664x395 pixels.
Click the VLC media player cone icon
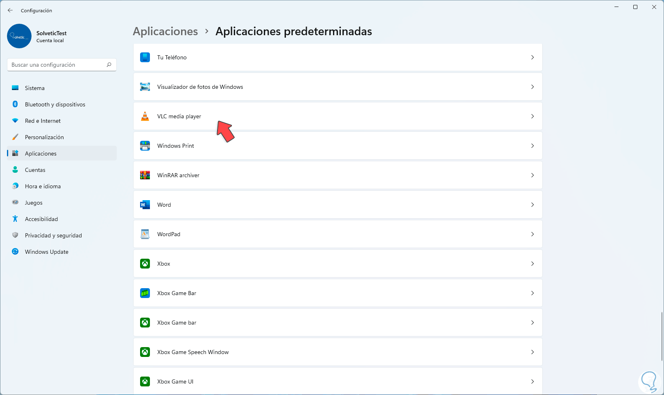[145, 116]
